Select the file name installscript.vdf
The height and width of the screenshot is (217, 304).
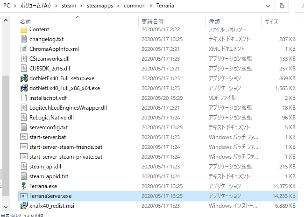48,98
